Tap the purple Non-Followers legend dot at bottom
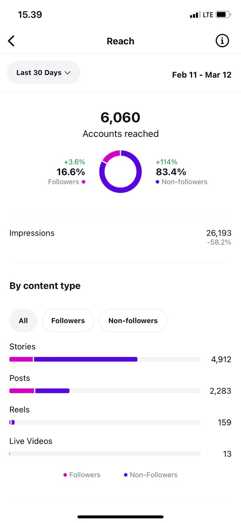This screenshot has height=523, width=241. coord(126,475)
